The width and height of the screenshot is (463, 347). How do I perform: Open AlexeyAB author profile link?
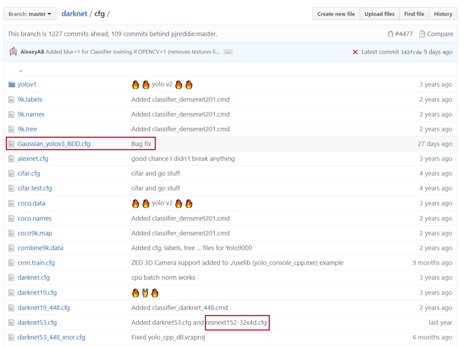pos(32,51)
